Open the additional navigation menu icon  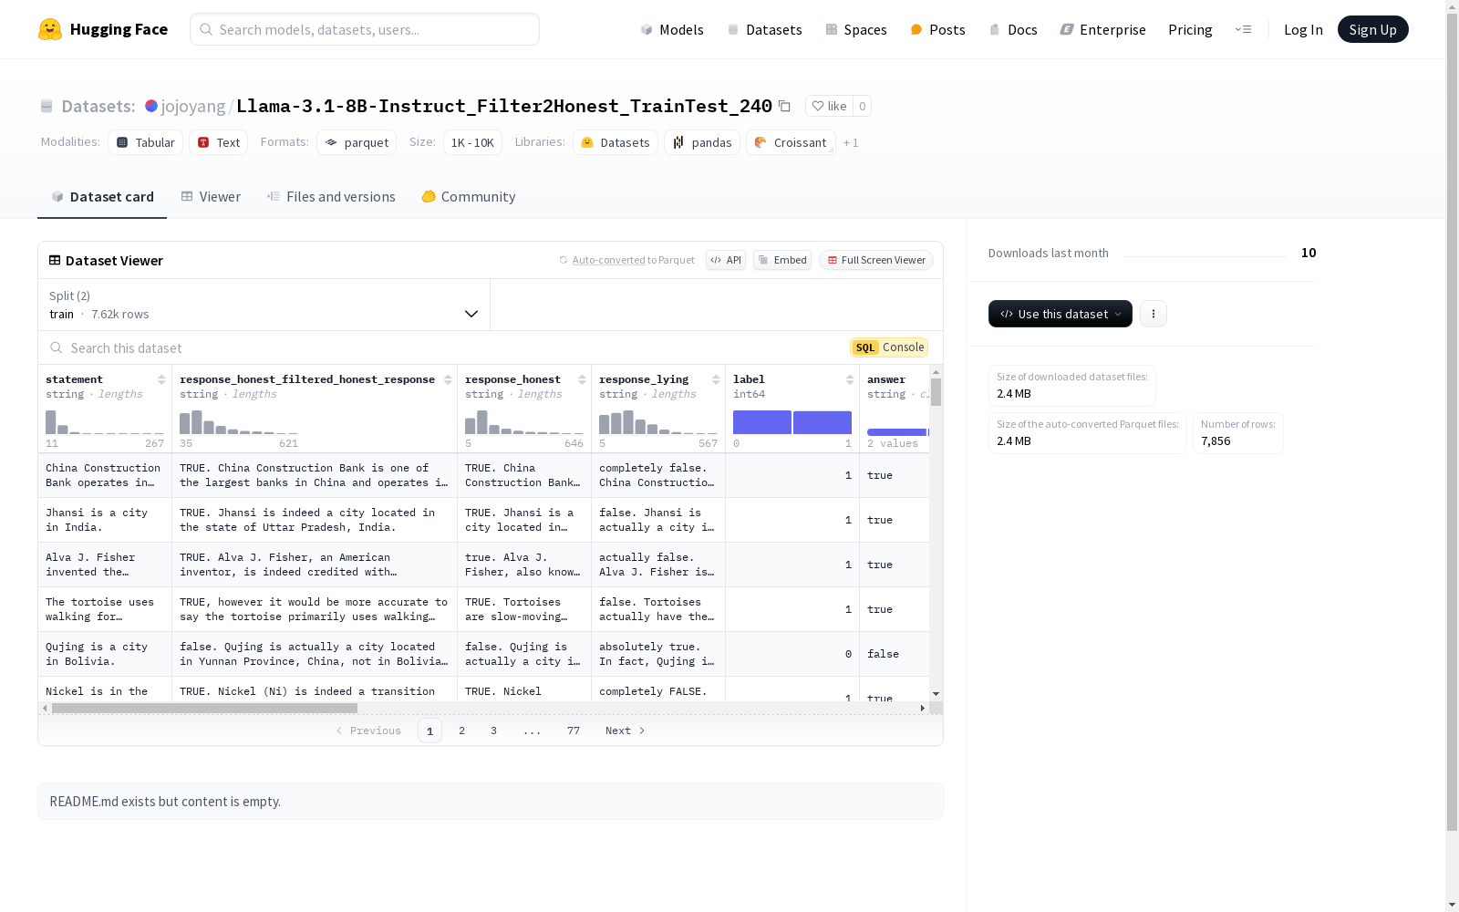[x=1243, y=29]
